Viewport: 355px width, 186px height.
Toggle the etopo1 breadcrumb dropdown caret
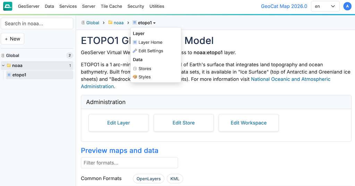(x=154, y=23)
